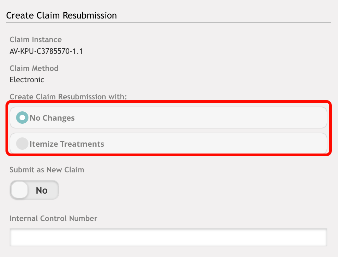338x257 pixels.
Task: Click the gray unselected radio circle
Action: 22,144
